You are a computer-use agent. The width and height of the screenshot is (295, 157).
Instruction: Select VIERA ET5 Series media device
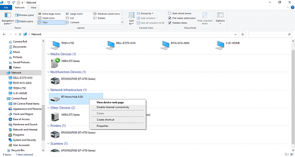coord(65,63)
